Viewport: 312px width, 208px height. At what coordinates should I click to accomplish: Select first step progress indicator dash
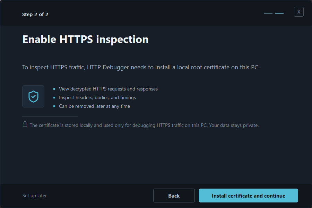[268, 13]
